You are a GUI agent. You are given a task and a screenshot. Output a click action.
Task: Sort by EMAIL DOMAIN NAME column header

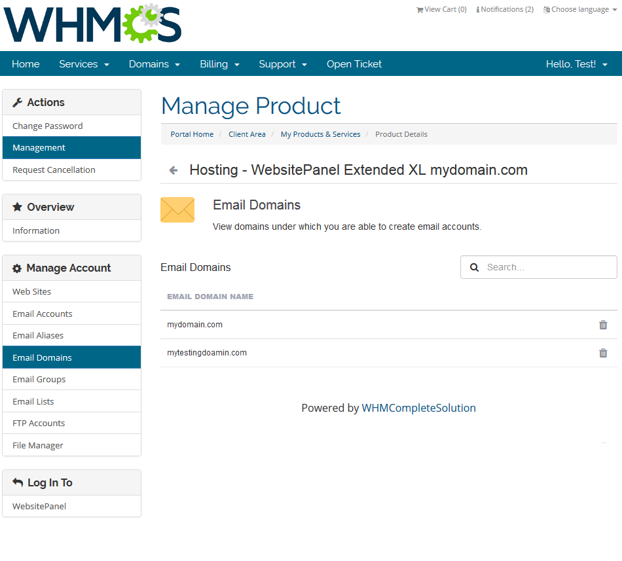tap(210, 297)
